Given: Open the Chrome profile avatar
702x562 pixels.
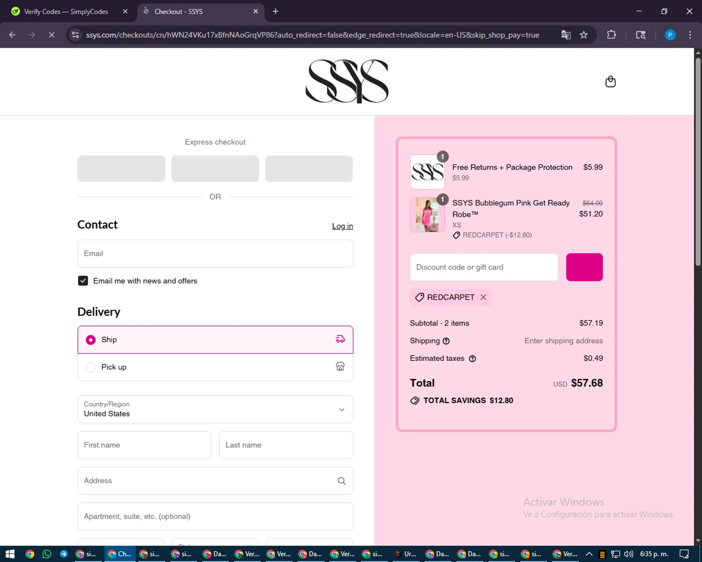Looking at the screenshot, I should 670,35.
